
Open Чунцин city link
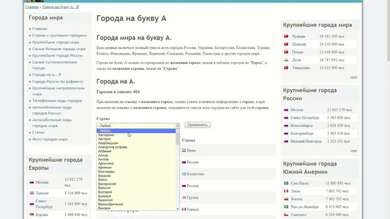coord(299,36)
